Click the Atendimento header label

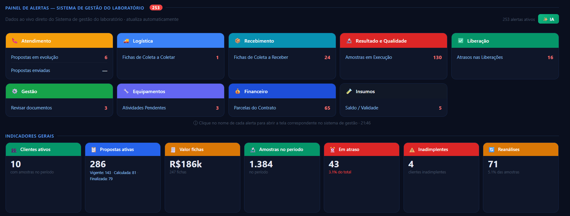click(36, 41)
